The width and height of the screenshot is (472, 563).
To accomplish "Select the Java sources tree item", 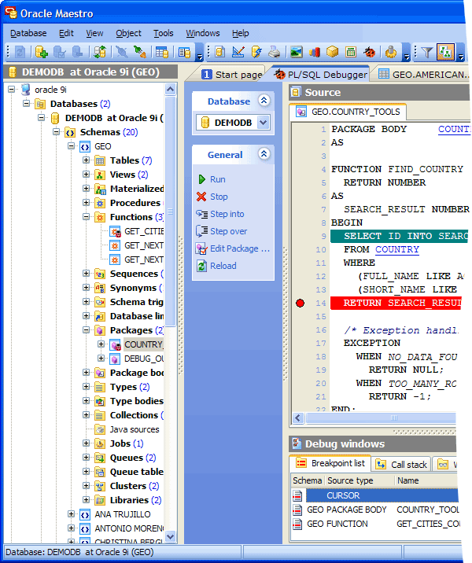I will click(x=135, y=429).
